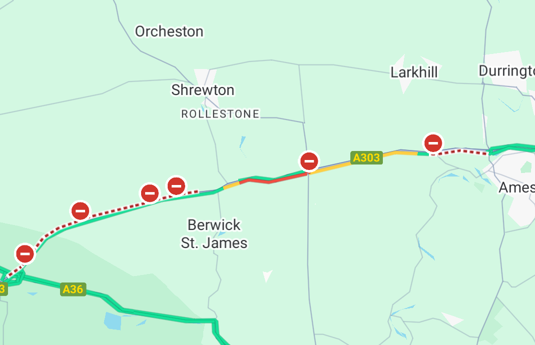Click the blue pond beneath the A36 road

[x=113, y=321]
